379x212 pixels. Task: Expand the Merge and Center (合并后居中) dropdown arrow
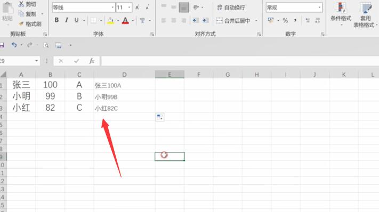(256, 21)
